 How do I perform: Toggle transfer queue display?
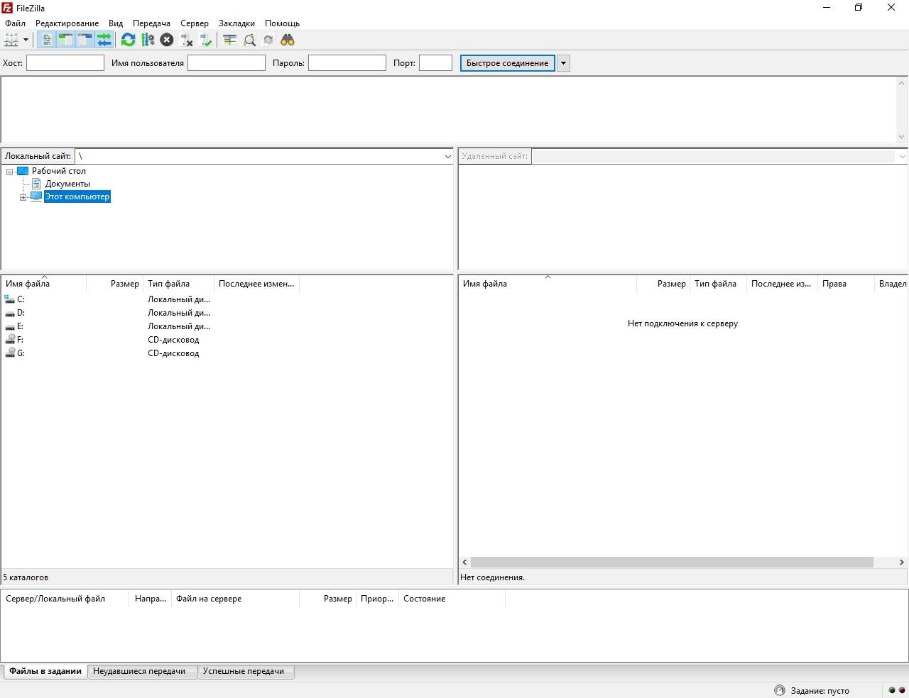point(104,40)
